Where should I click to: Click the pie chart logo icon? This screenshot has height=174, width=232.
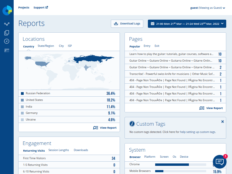pyautogui.click(x=7, y=10)
